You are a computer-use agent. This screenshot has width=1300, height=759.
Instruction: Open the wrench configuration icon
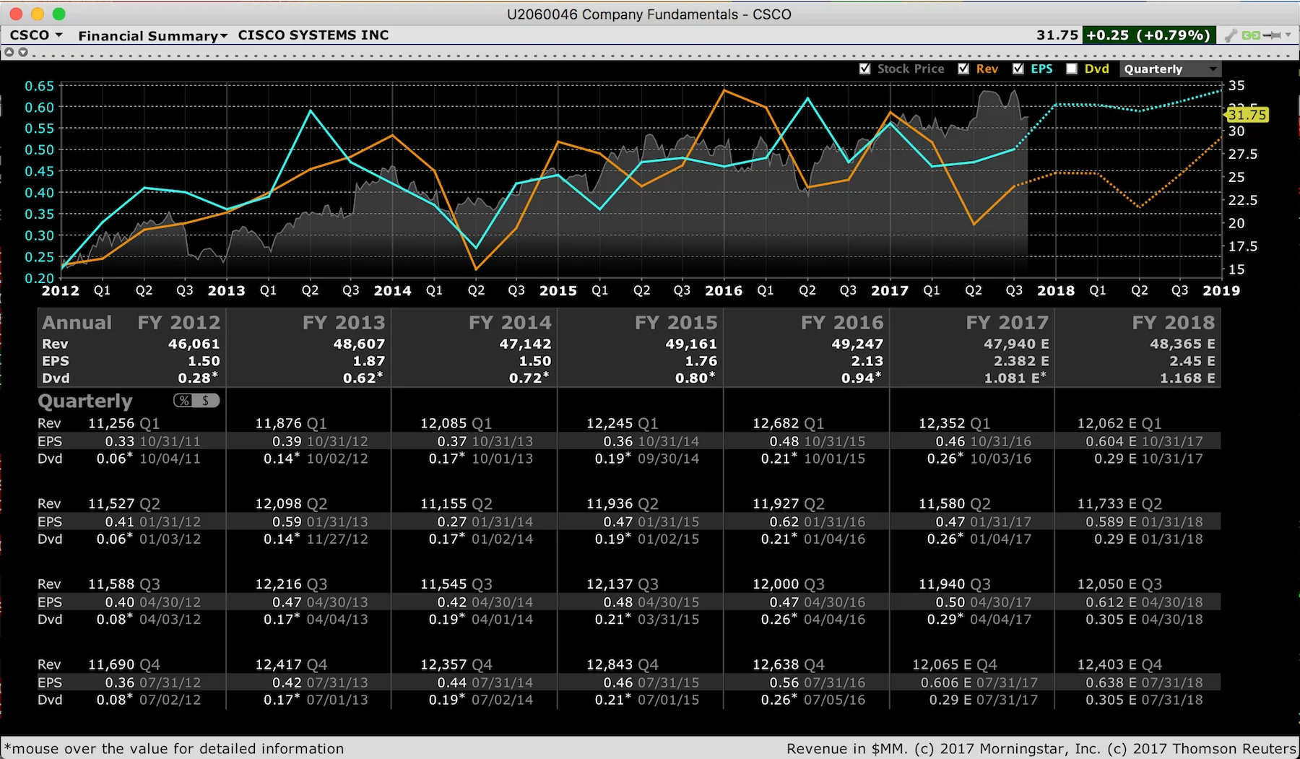coord(1231,35)
